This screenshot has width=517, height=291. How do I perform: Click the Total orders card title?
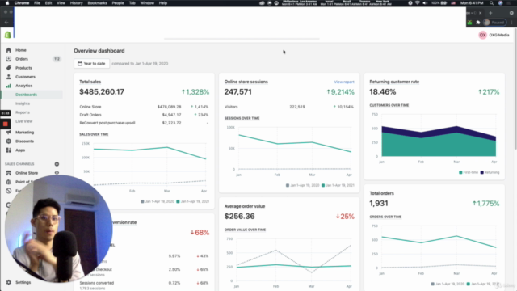(x=381, y=193)
